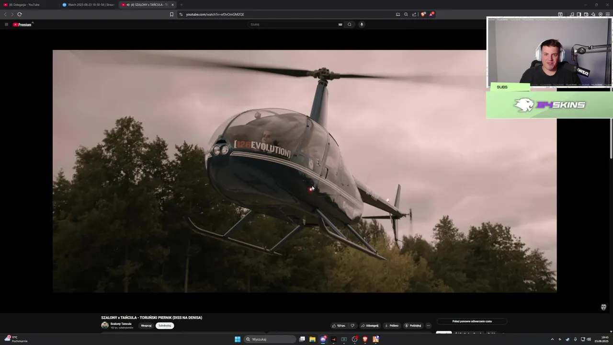Open Brave Rewards triangle icon

click(x=431, y=14)
